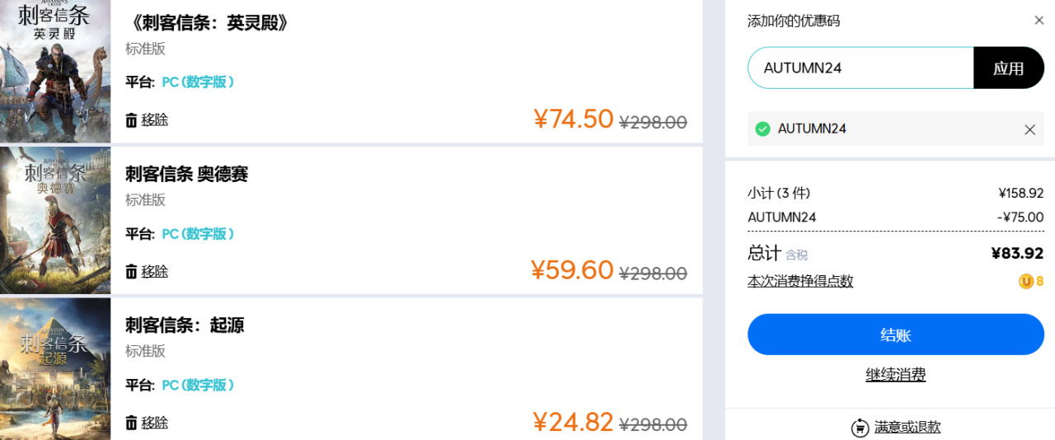Open 本次消费挣得点数 link
1055x440 pixels.
(x=800, y=282)
